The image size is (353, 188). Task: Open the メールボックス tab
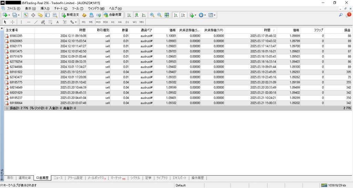[x=95, y=178]
